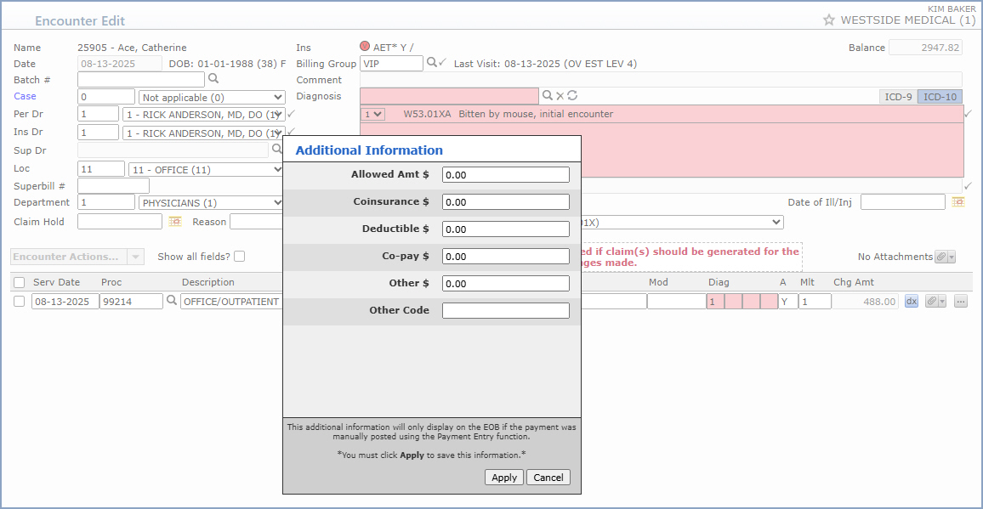Click the checkmark beside Billing Group
The height and width of the screenshot is (509, 983).
pyautogui.click(x=442, y=63)
